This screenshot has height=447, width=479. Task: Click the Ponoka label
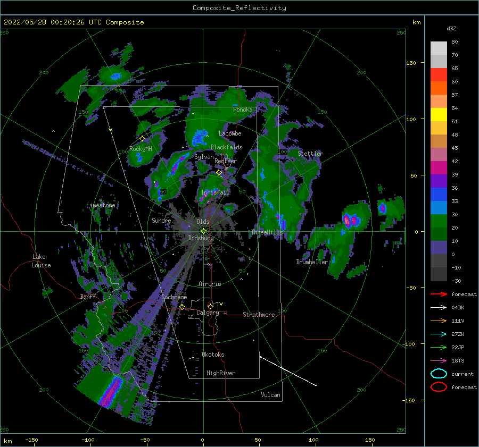(243, 109)
